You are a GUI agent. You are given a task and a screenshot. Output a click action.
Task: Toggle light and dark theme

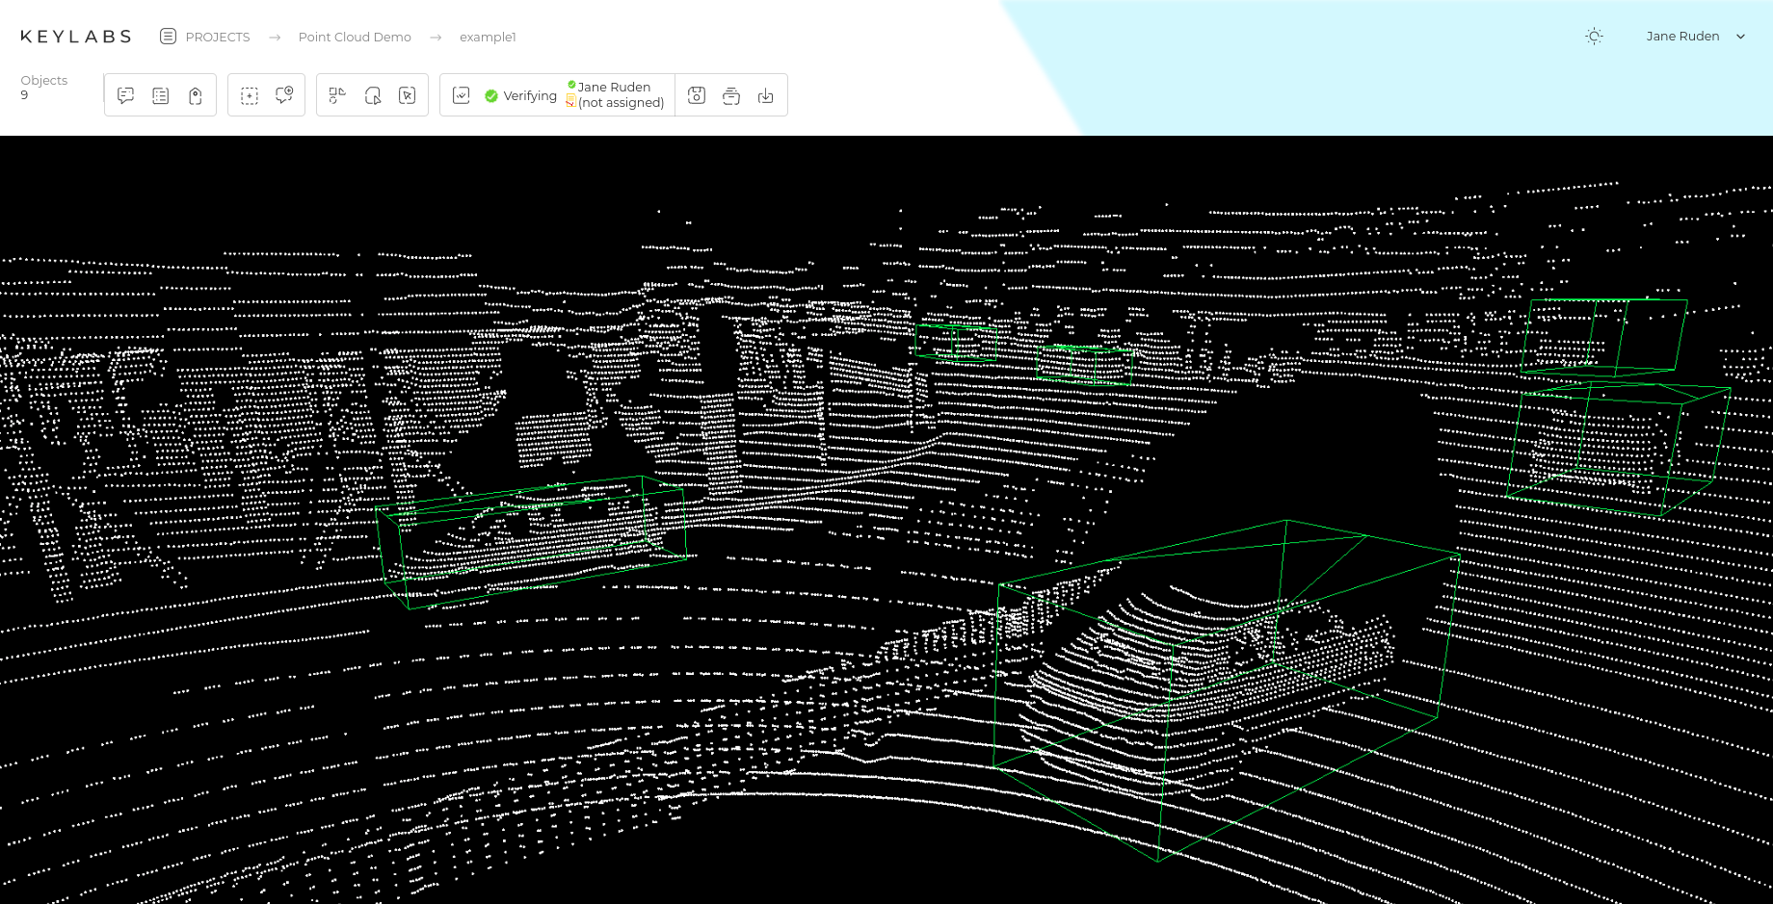pyautogui.click(x=1594, y=36)
